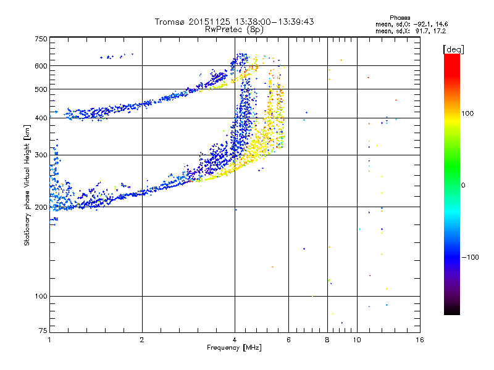
Task: Click the '0' colorbar tick label
Action: (463, 186)
